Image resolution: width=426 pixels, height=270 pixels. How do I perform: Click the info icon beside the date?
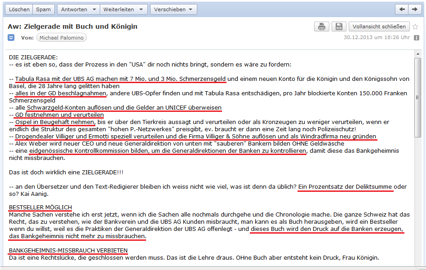(417, 37)
